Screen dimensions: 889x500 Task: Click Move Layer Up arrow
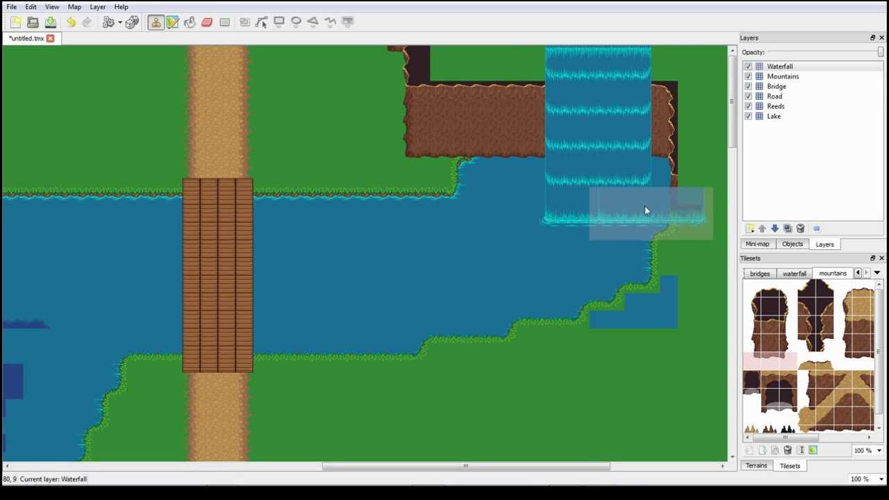coord(762,228)
